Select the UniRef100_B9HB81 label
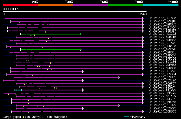The width and height of the screenshot is (181, 119). pyautogui.click(x=162, y=53)
